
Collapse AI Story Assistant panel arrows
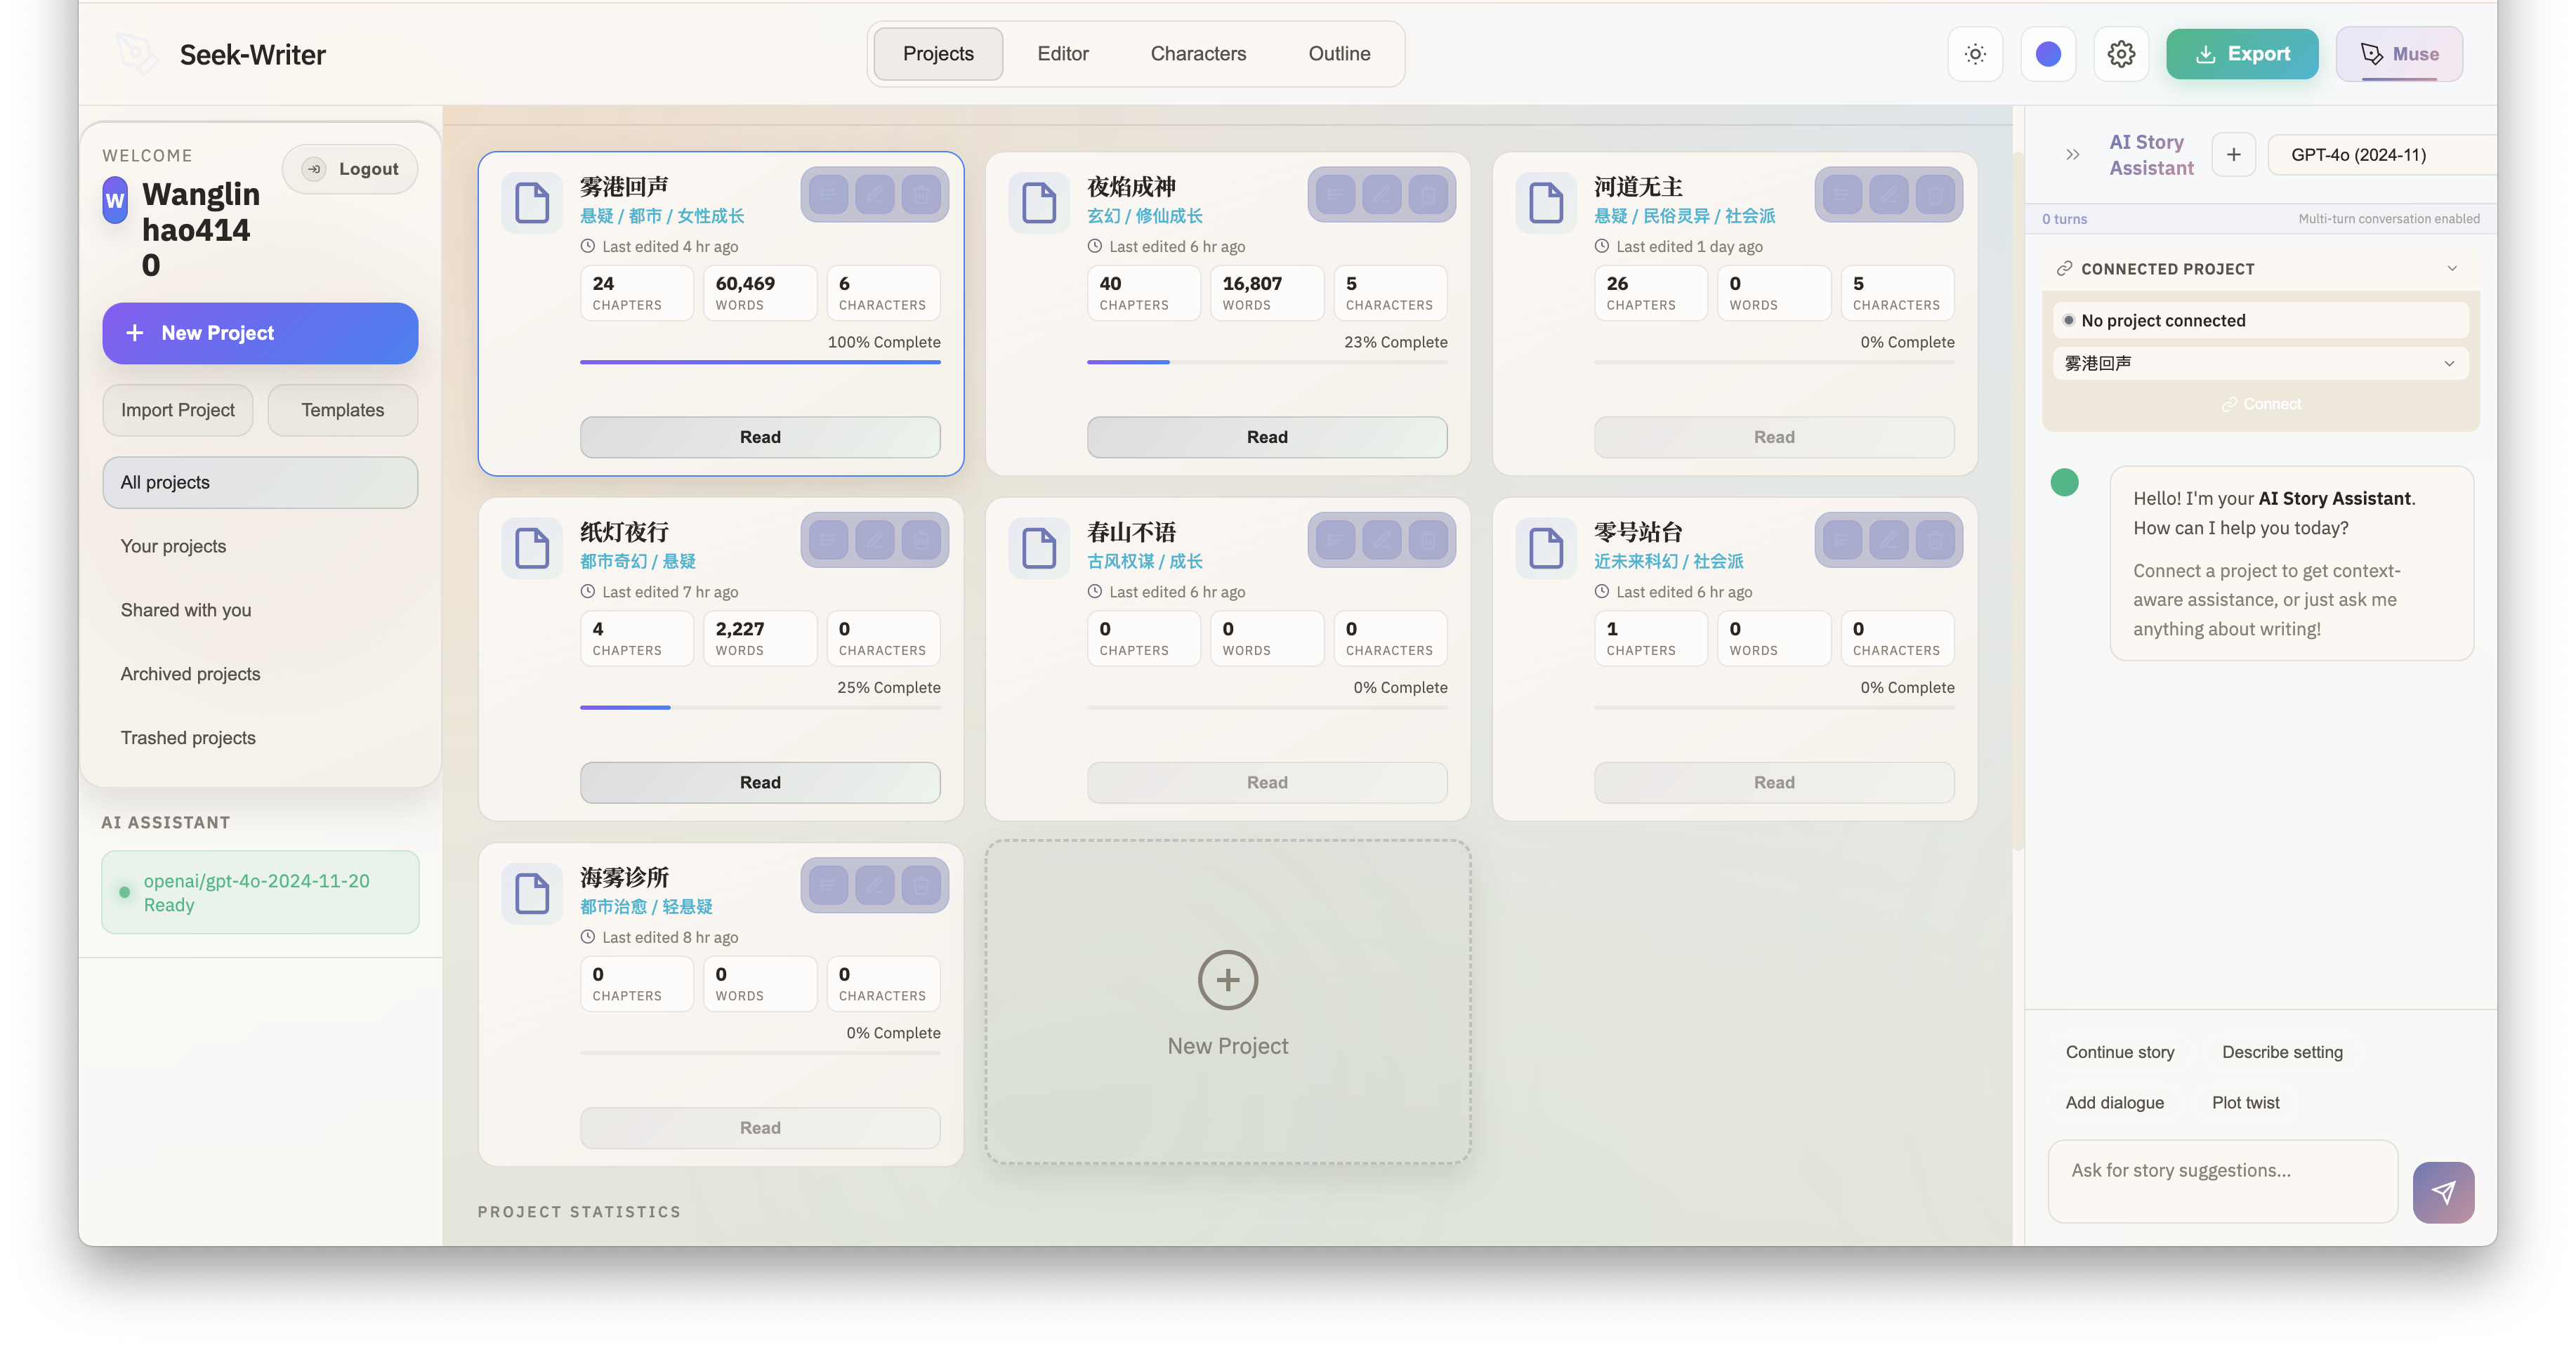(x=2072, y=155)
